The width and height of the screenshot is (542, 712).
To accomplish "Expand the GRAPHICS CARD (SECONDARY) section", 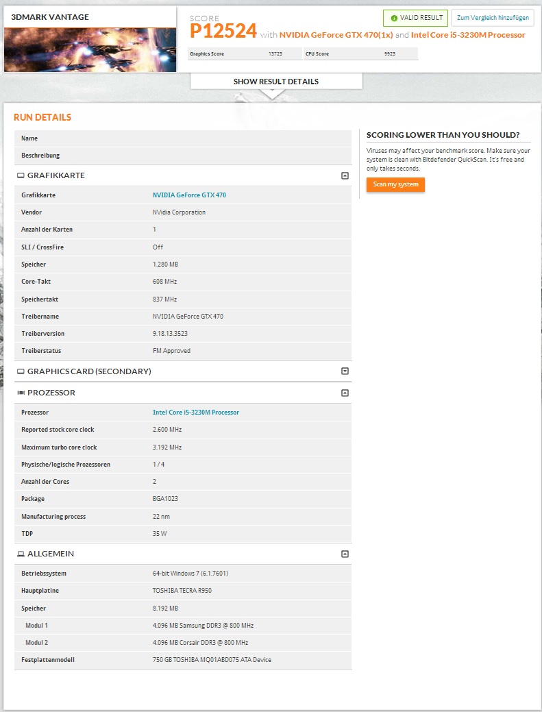I will (x=345, y=371).
